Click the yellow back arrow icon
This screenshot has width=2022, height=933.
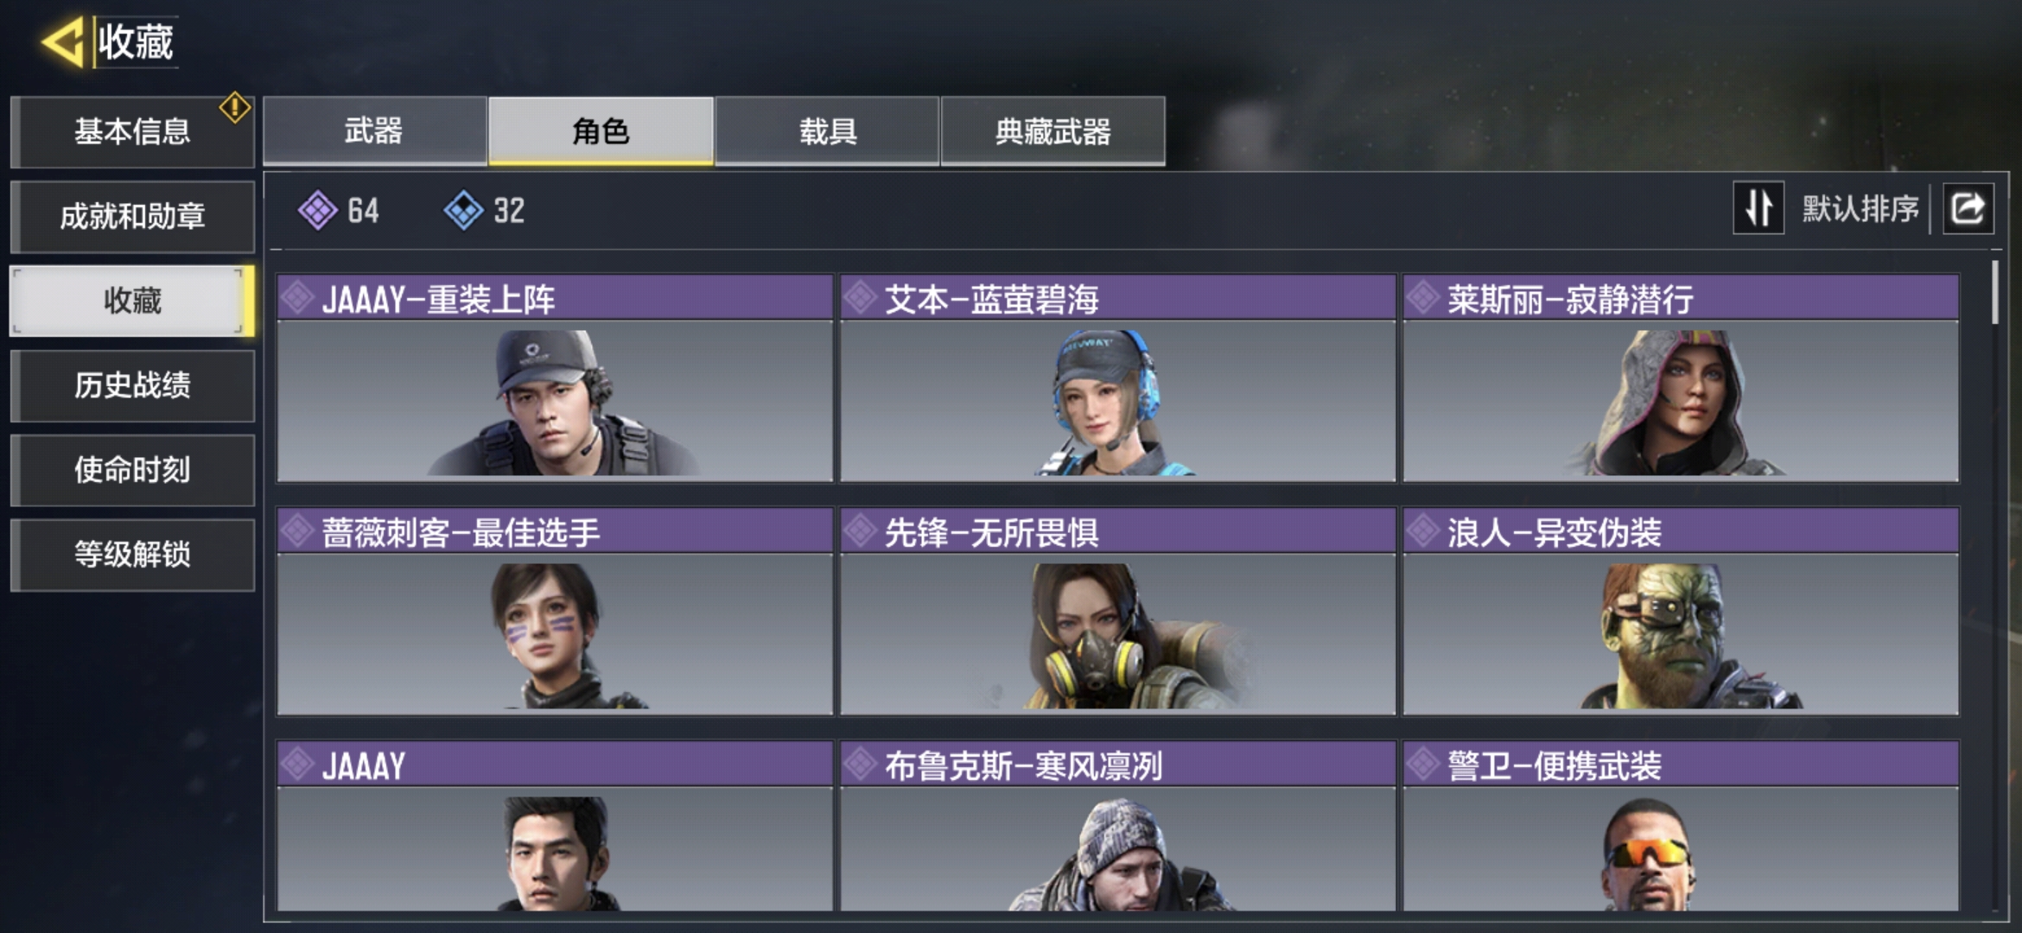tap(62, 41)
